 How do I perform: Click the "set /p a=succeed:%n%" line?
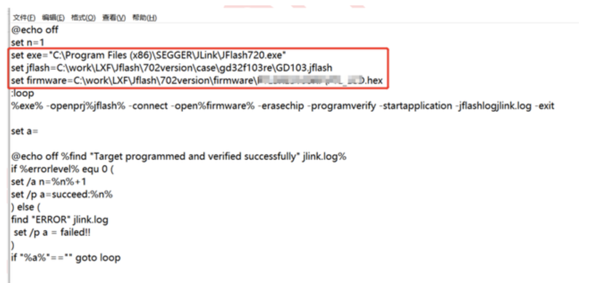tap(62, 195)
